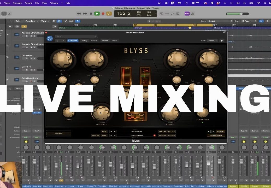
Task: Open Spotlight search in menu bar
Action: click(265, 3)
